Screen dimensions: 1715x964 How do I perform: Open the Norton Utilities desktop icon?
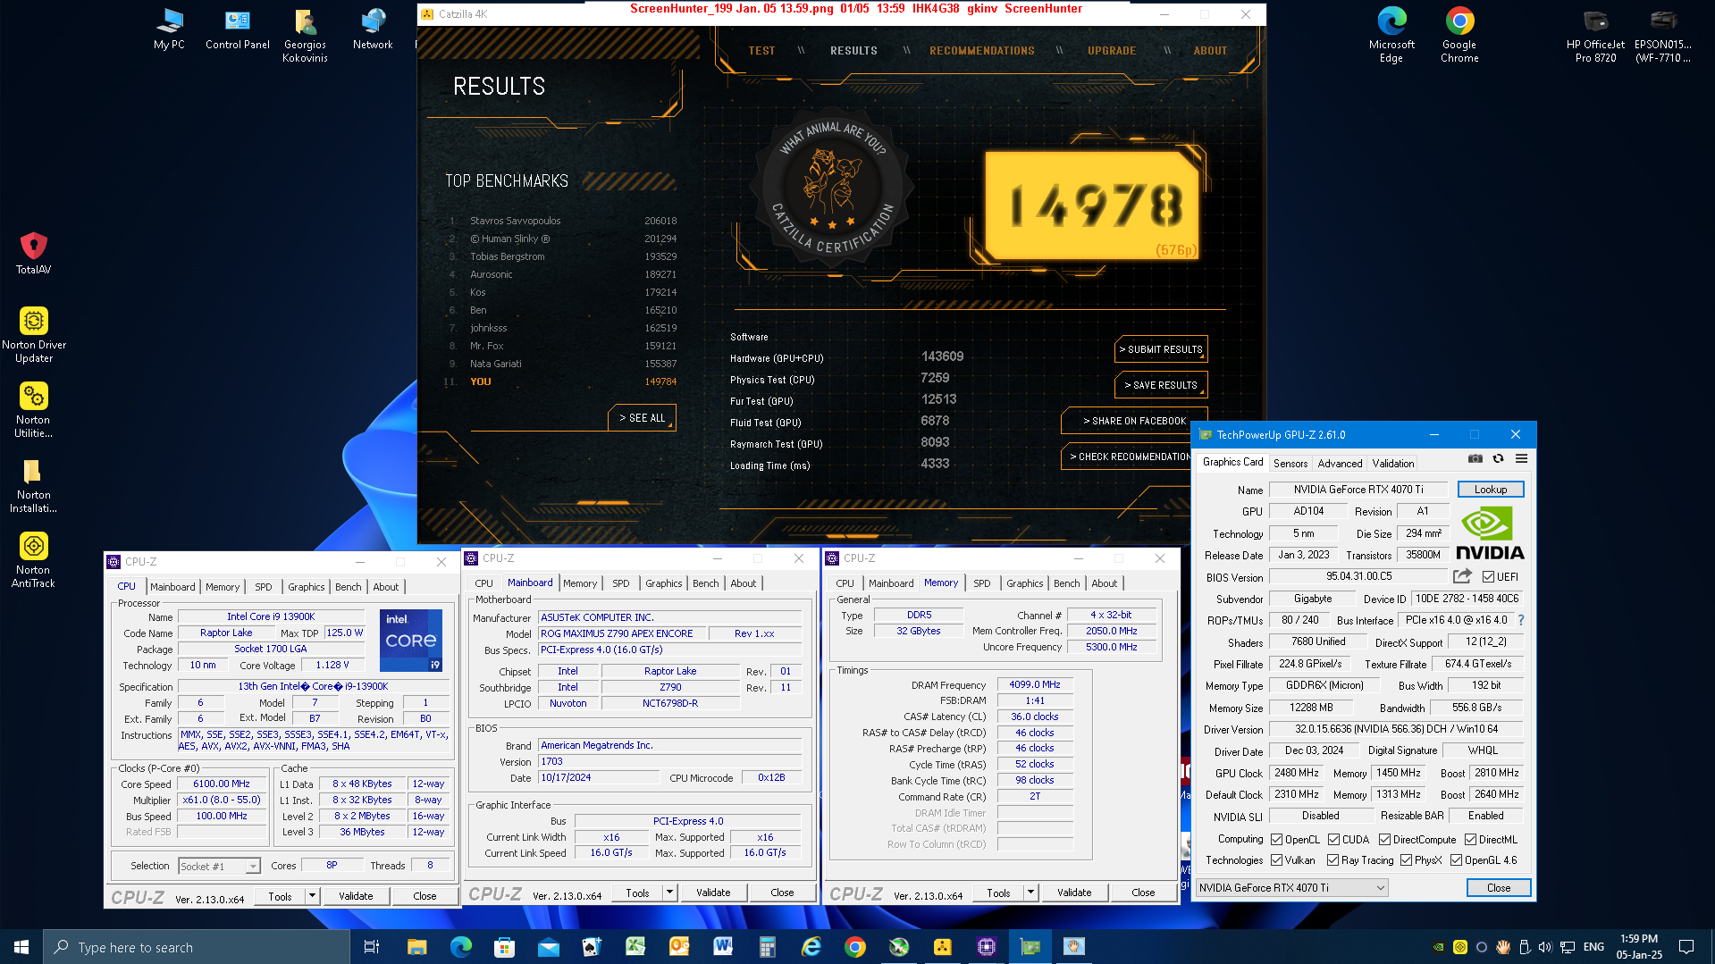coord(33,410)
